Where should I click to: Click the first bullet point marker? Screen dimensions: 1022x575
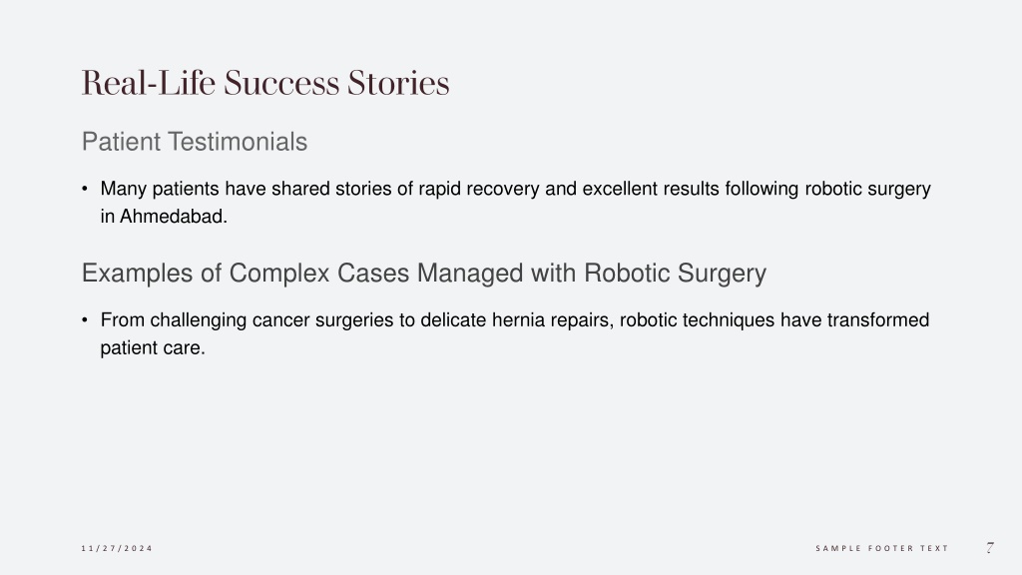pyautogui.click(x=85, y=189)
